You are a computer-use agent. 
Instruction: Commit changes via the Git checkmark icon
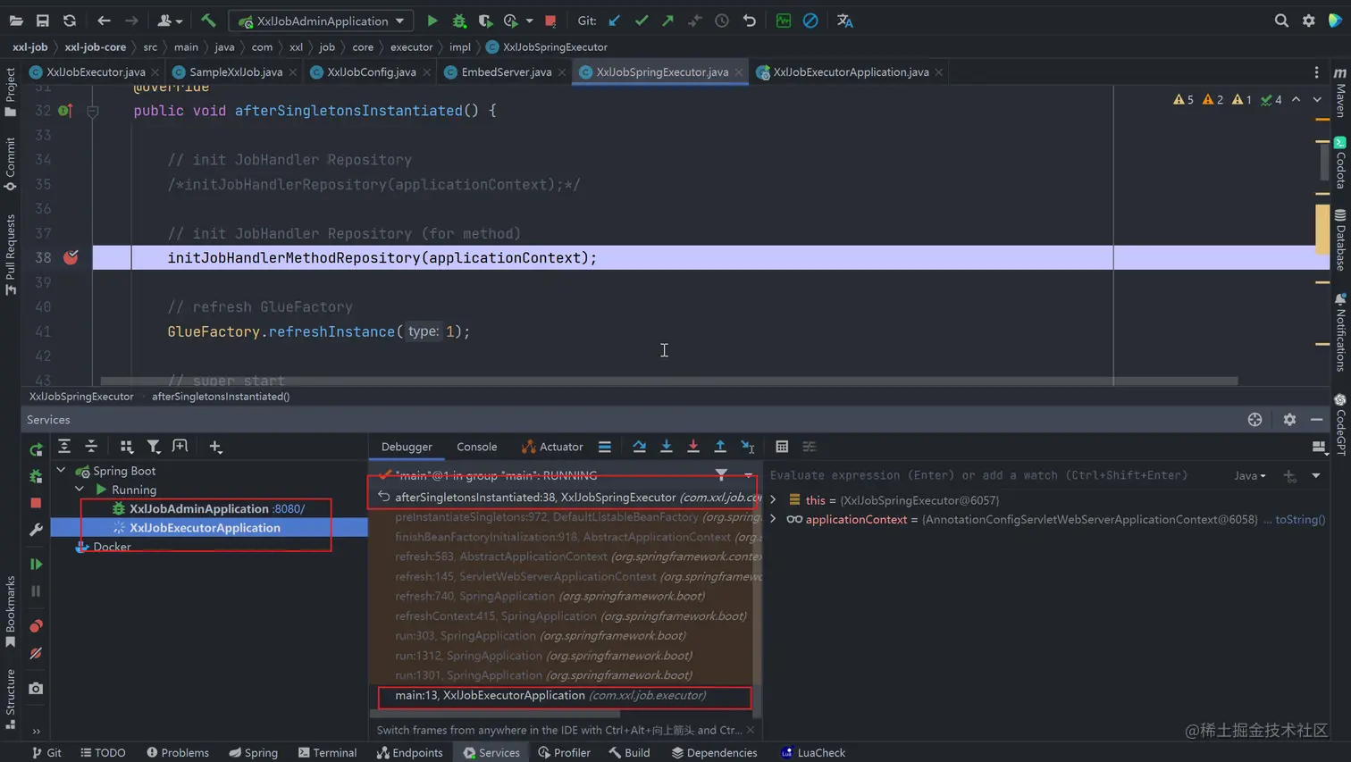[x=641, y=21]
